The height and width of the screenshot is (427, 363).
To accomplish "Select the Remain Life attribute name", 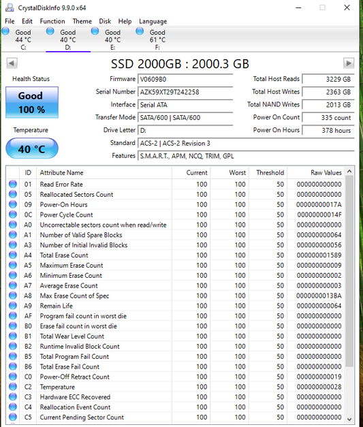I will pyautogui.click(x=57, y=306).
